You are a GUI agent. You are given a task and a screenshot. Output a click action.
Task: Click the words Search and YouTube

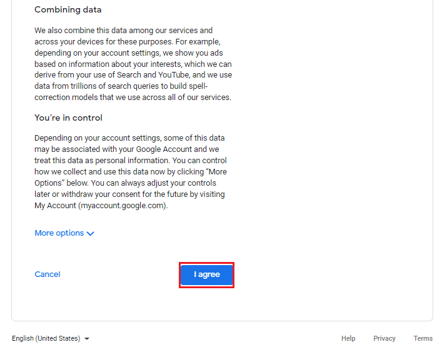click(x=153, y=75)
